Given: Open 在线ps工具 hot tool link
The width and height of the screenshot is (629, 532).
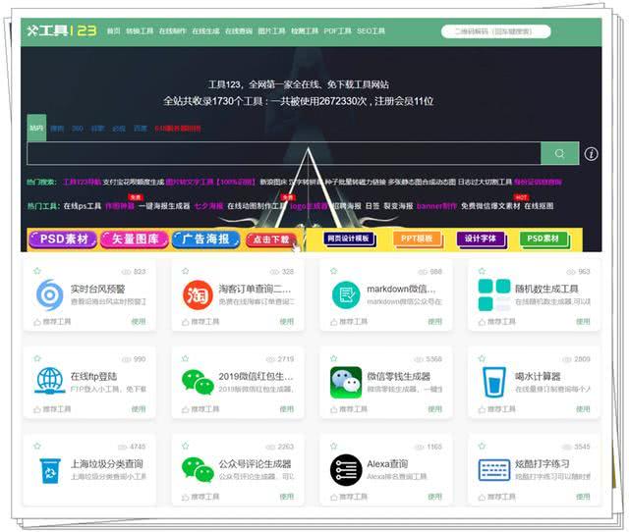Looking at the screenshot, I should coord(83,206).
